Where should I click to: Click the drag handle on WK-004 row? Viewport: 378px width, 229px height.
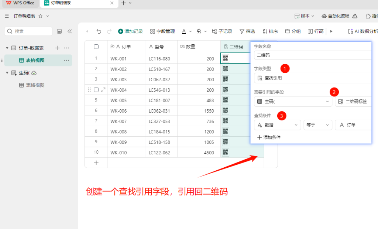pyautogui.click(x=89, y=90)
